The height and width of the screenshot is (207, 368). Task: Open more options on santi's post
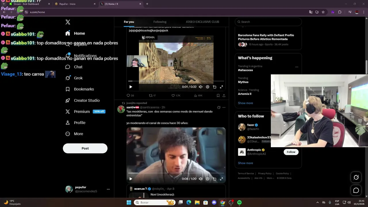click(224, 107)
